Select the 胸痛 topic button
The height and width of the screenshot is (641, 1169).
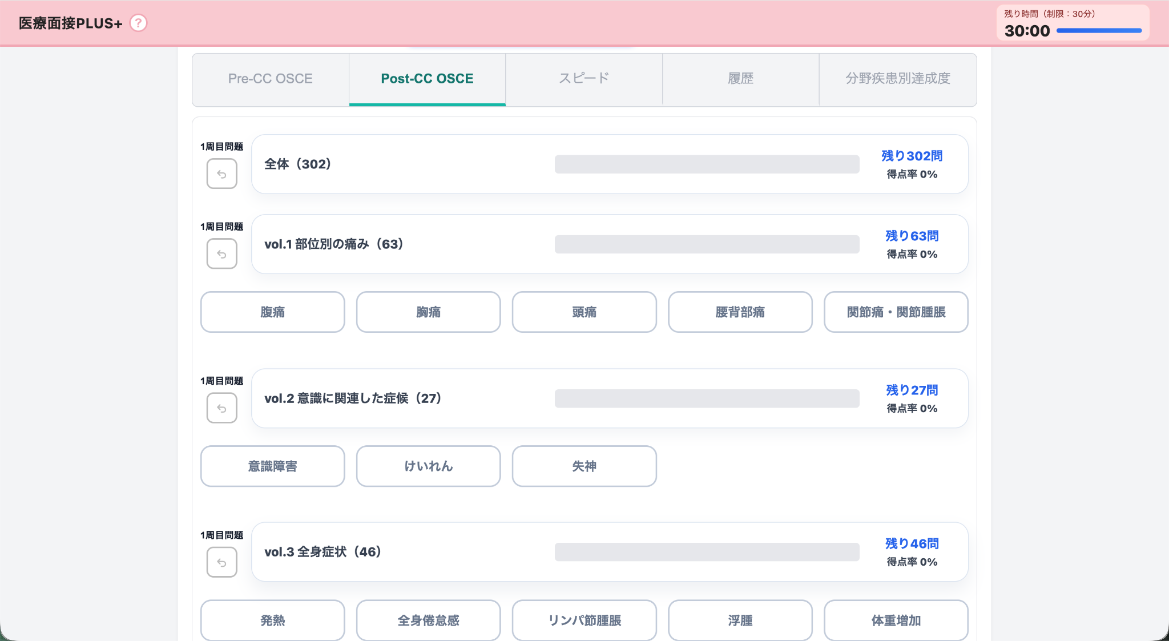429,312
